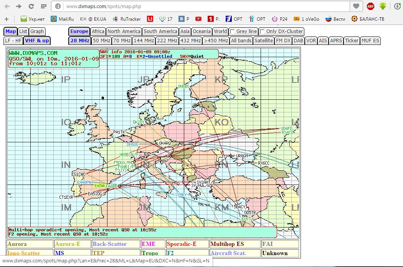Click the heart bookmark icon in address bar
The height and width of the screenshot is (267, 403).
click(356, 6)
